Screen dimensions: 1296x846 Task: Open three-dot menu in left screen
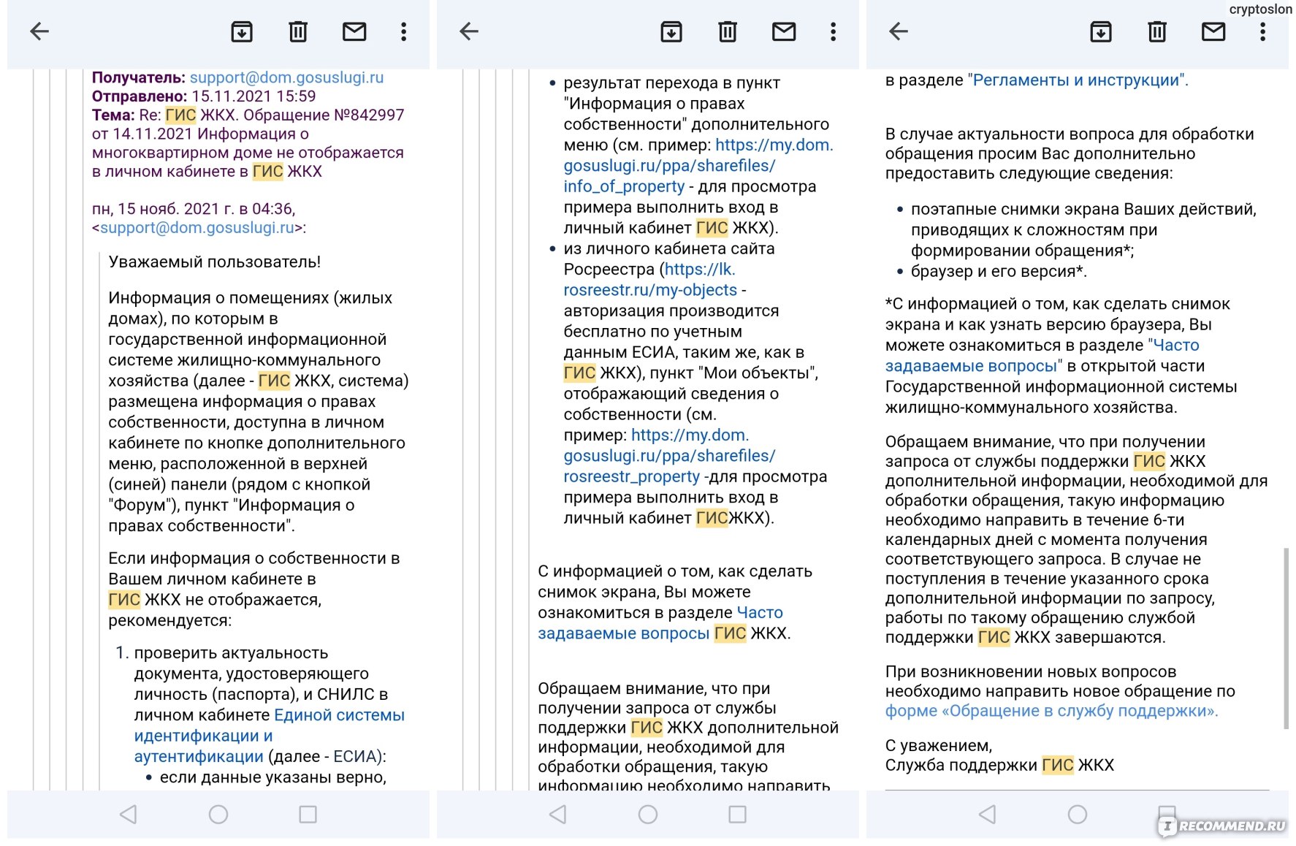coord(403,31)
